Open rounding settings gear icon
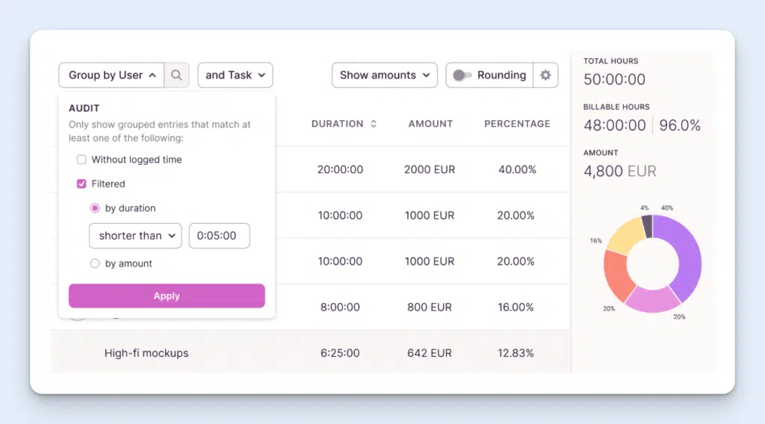The height and width of the screenshot is (424, 765). (545, 75)
